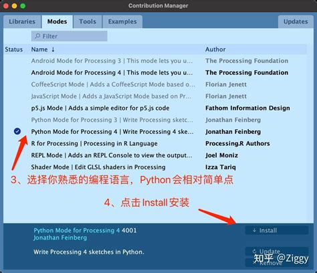The image size is (317, 273).
Task: Select the Shader Mode row
Action: coord(156,167)
